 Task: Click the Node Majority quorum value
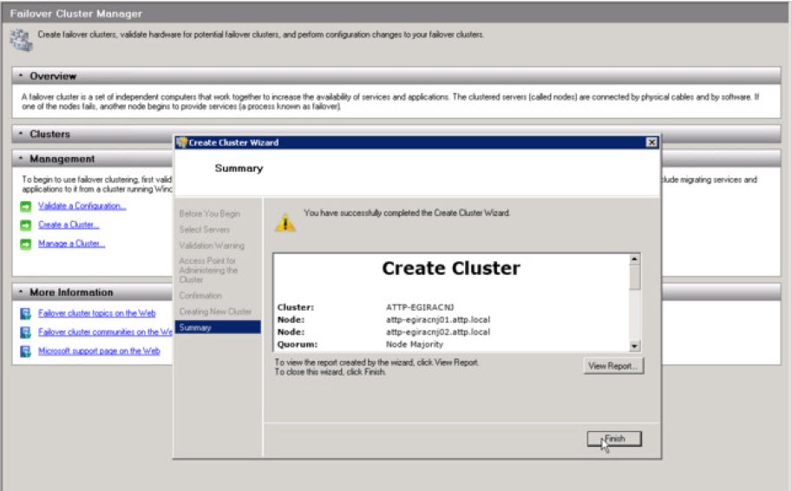pos(414,344)
